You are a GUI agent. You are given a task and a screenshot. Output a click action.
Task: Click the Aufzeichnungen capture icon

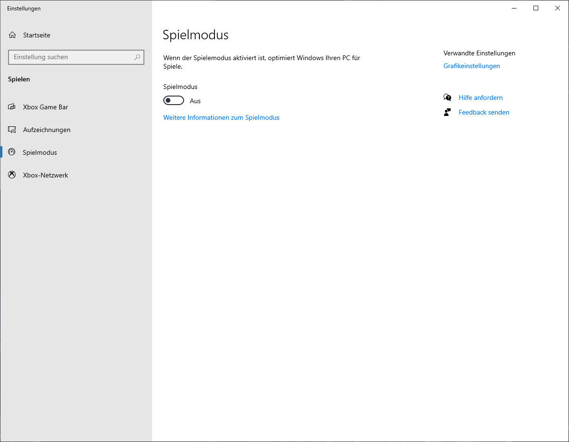(12, 130)
